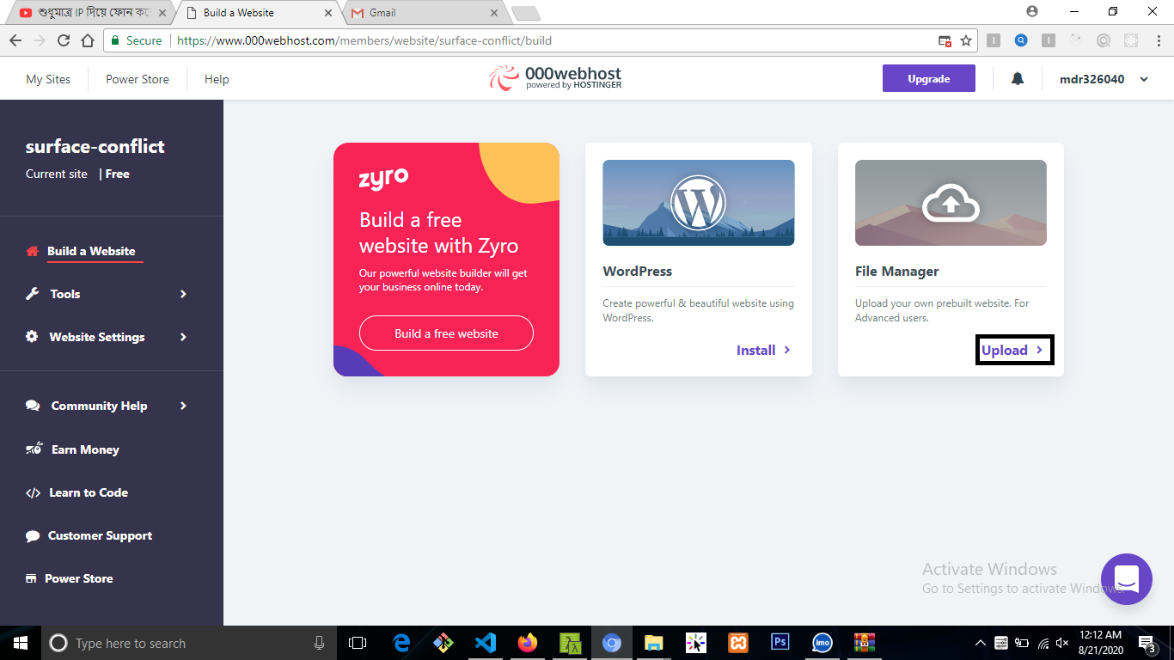Go back with the browser back arrow
Screen dimensions: 1174x660
tap(15, 40)
